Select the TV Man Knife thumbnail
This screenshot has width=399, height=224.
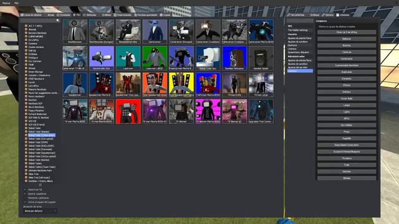(x=234, y=85)
